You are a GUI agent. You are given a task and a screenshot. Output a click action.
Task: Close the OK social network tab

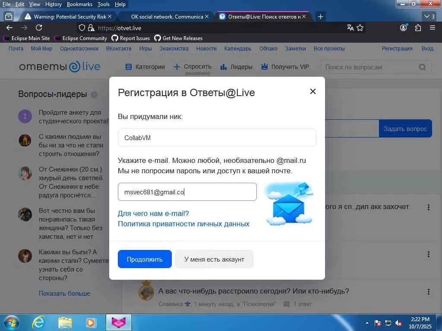[x=207, y=17]
